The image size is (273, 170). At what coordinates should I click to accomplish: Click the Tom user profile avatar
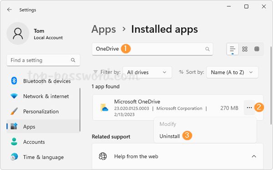[x=18, y=34]
